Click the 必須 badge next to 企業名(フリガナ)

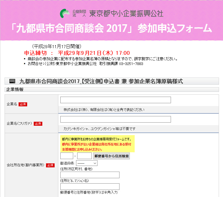tap(38, 124)
